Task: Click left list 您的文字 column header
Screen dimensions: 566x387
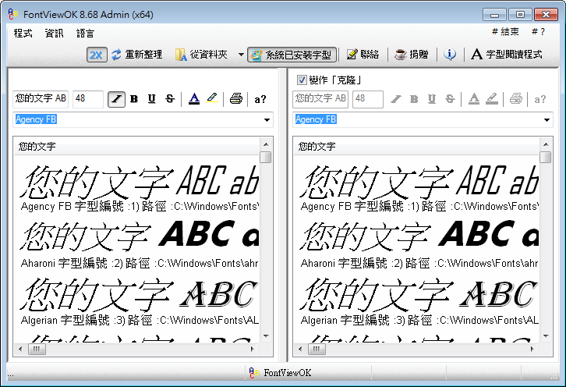Action: point(136,147)
